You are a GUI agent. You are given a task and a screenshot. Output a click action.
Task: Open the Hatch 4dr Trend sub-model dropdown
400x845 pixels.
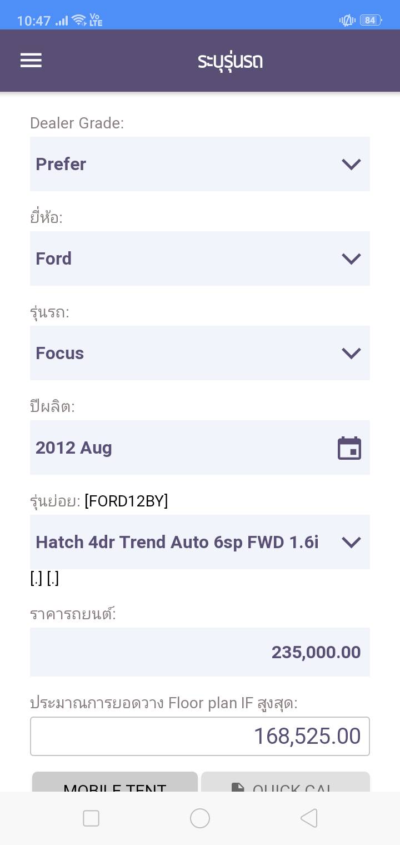tap(200, 542)
